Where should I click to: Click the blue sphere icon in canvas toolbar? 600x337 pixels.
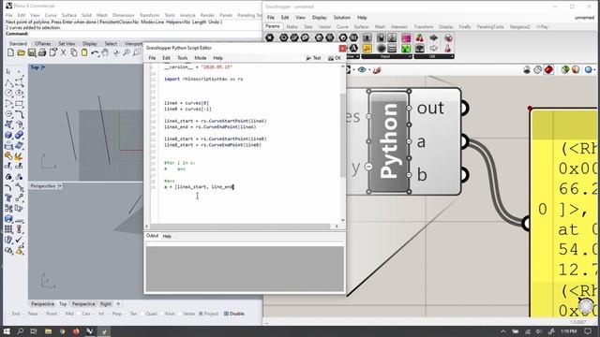pos(588,69)
